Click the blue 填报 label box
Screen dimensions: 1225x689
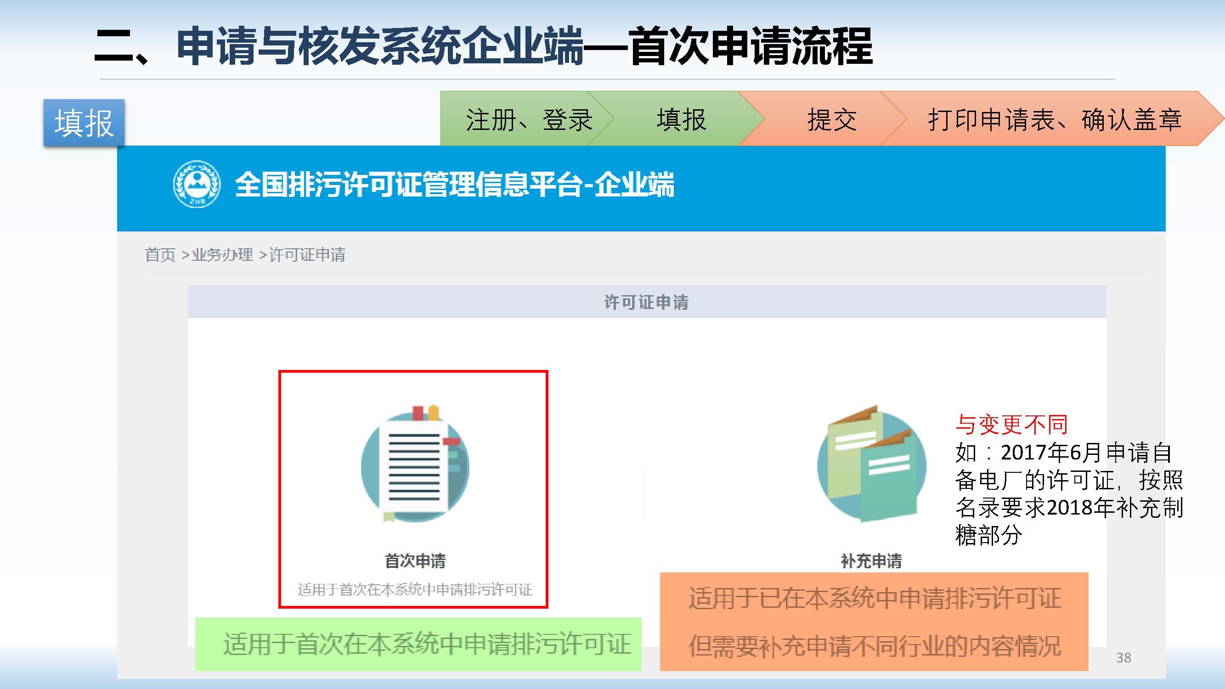(x=84, y=123)
